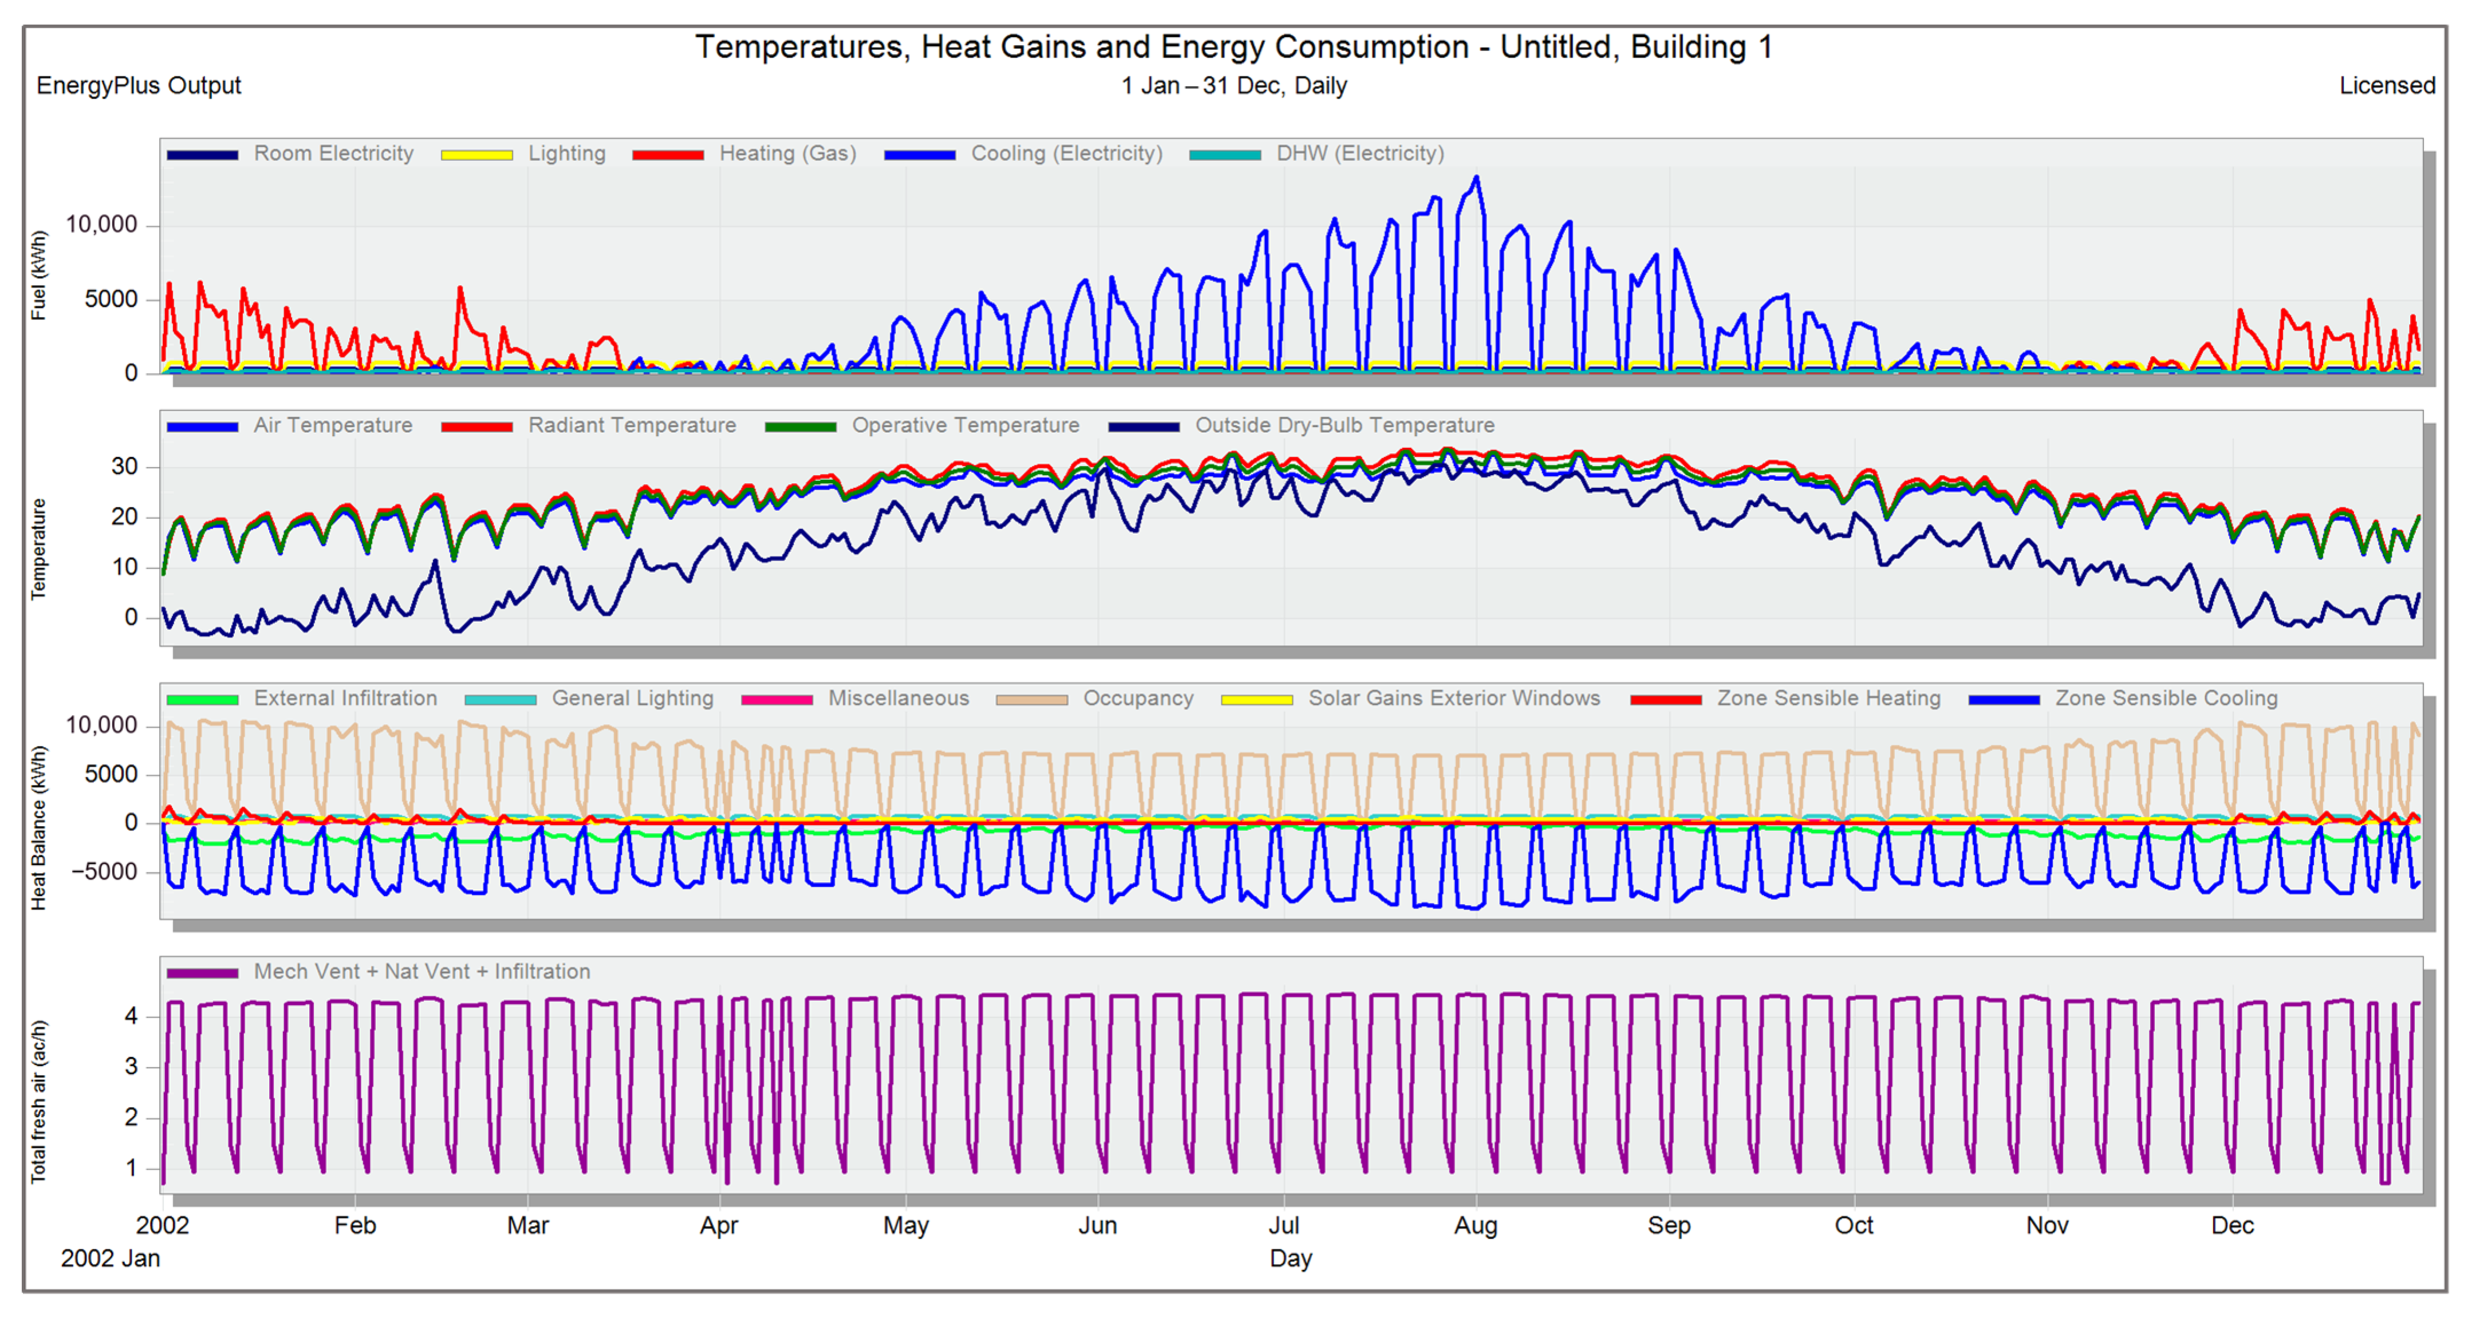Click the Jun x-axis month label

tap(1097, 1225)
